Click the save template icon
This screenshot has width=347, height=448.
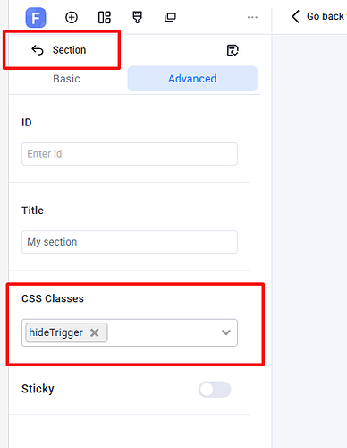click(233, 50)
